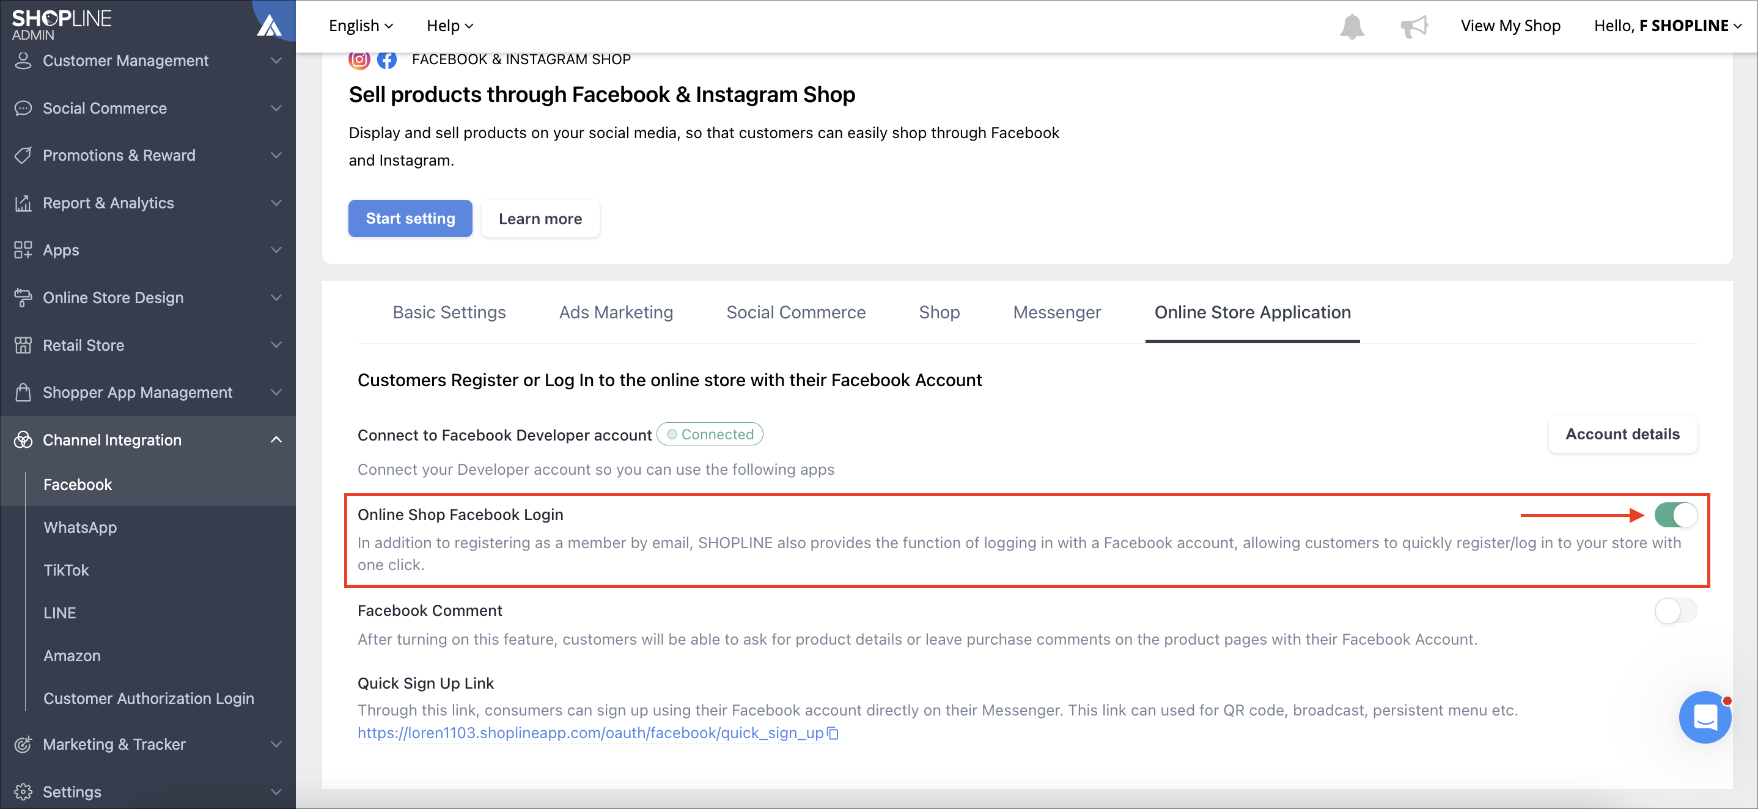This screenshot has height=809, width=1758.
Task: Toggle Online Shop Facebook Login switch
Action: point(1675,515)
